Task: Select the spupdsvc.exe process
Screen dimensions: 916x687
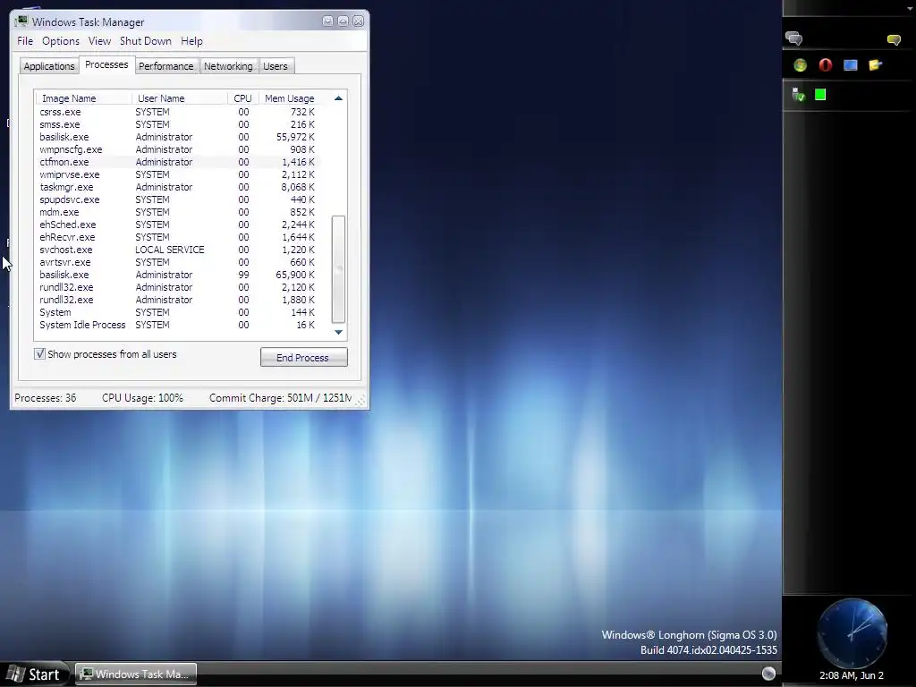Action: pos(178,199)
